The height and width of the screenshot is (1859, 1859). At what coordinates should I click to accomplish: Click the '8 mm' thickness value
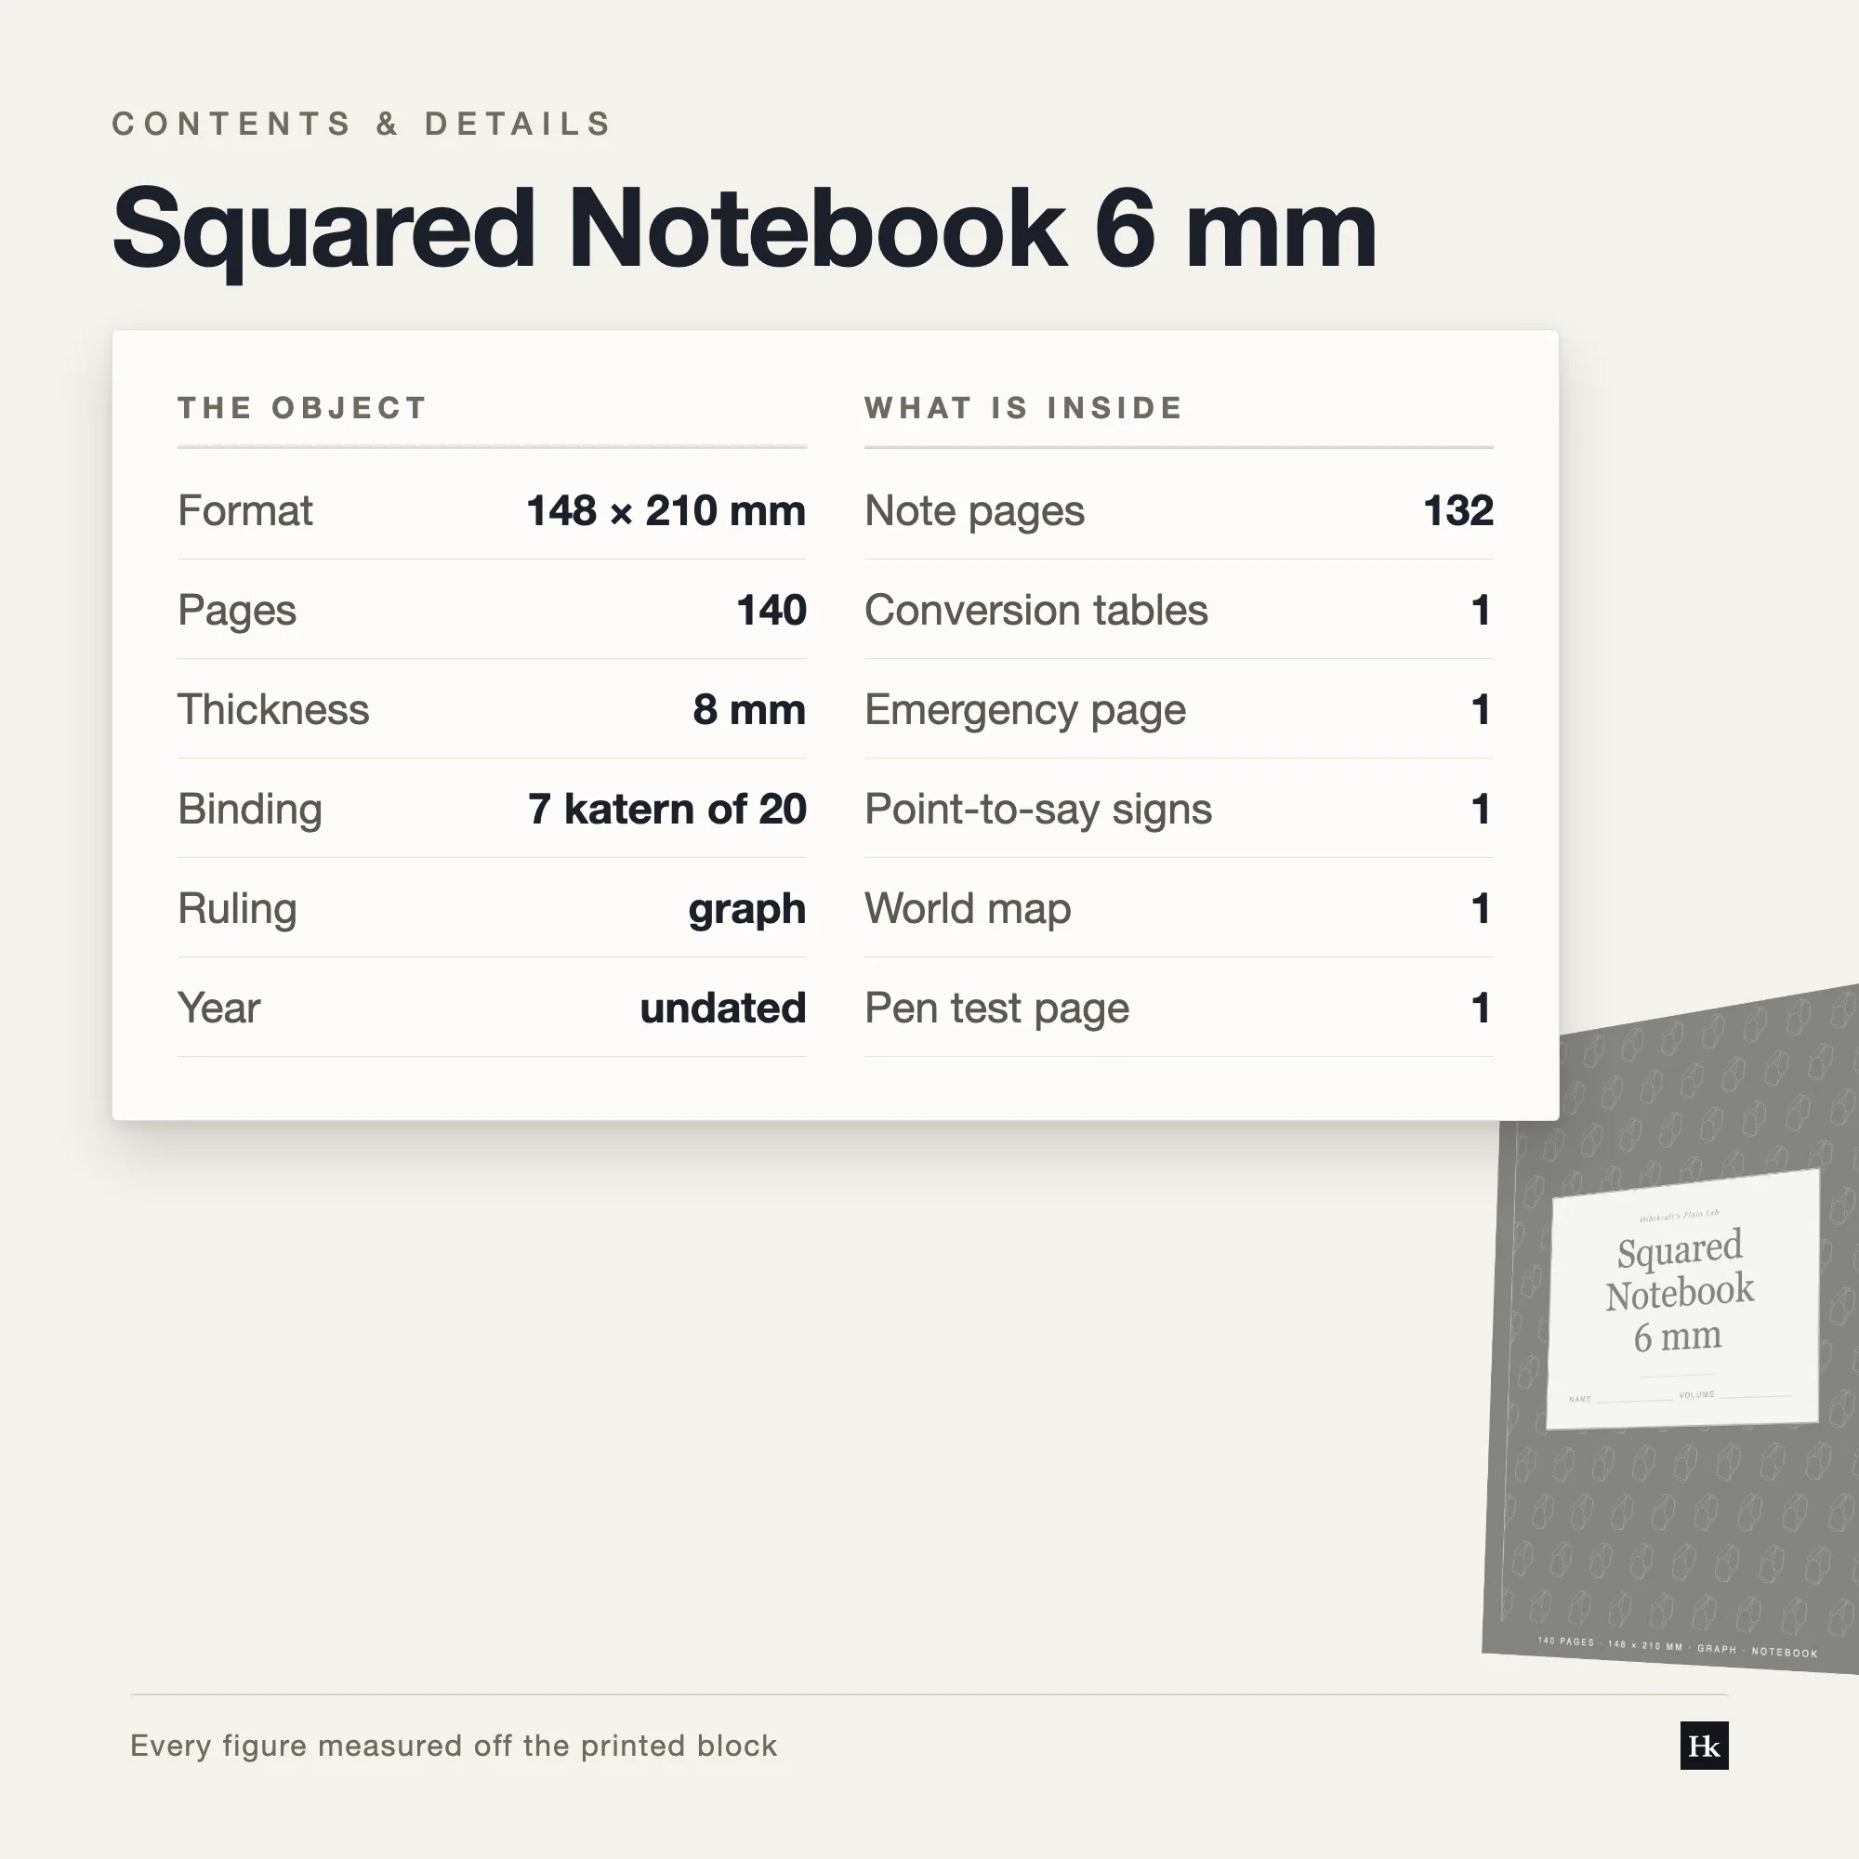coord(748,709)
